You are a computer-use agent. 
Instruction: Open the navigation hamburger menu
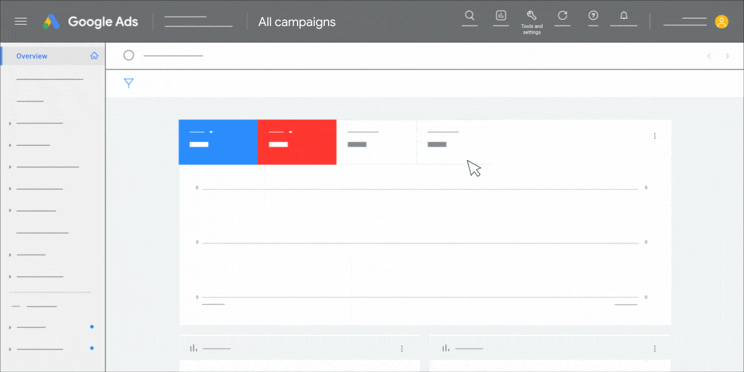(x=20, y=20)
